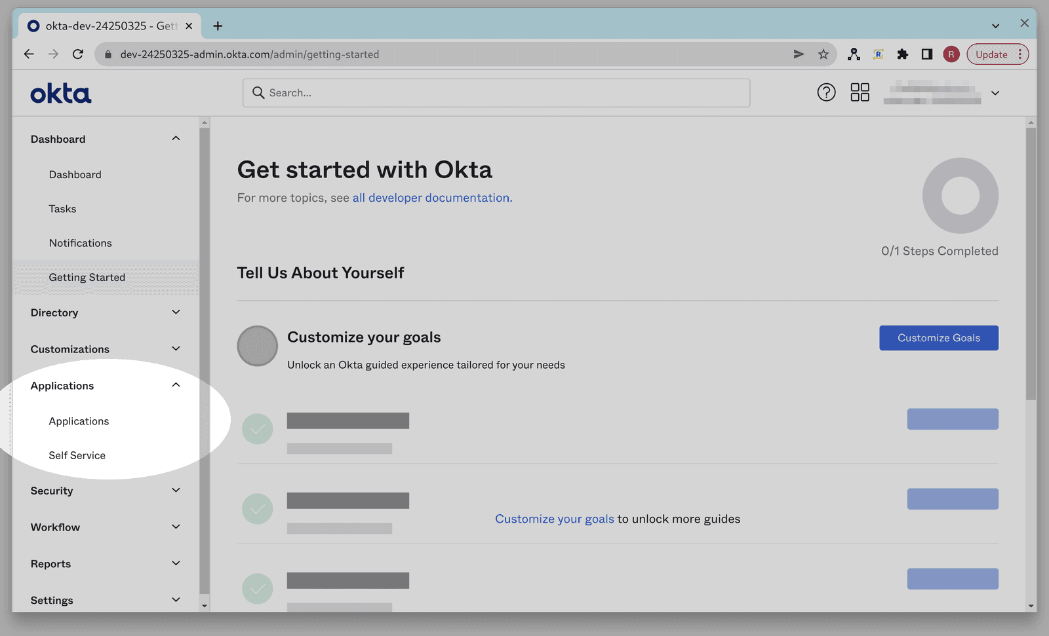1049x636 pixels.
Task: Open the account dropdown chevron
Action: coord(995,93)
